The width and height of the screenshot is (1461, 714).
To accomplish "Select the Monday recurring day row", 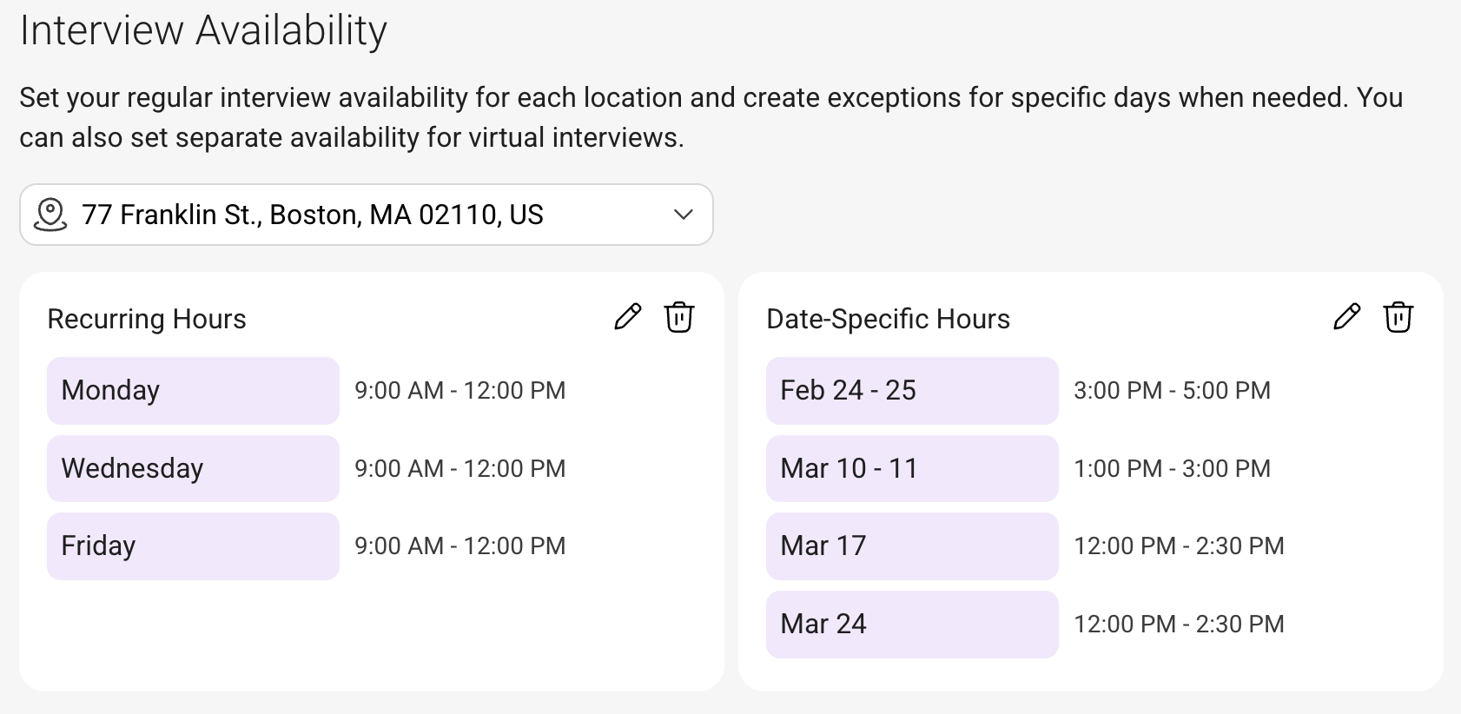I will tap(193, 391).
